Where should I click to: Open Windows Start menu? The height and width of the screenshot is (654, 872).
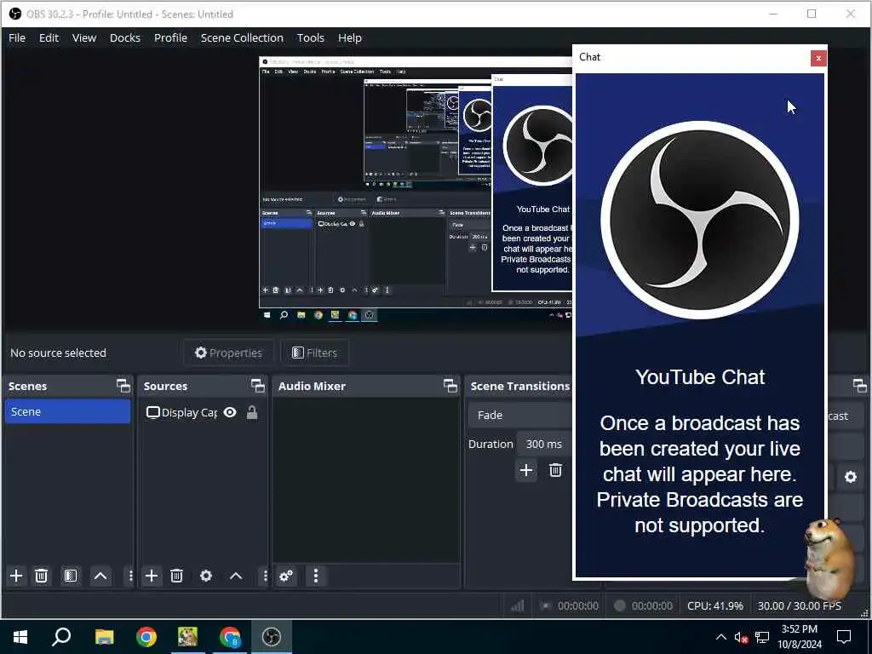click(x=20, y=637)
